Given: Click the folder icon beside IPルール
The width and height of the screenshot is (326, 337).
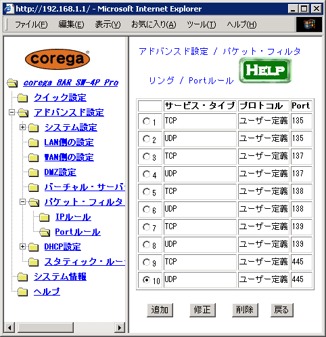Looking at the screenshot, I should [45, 217].
